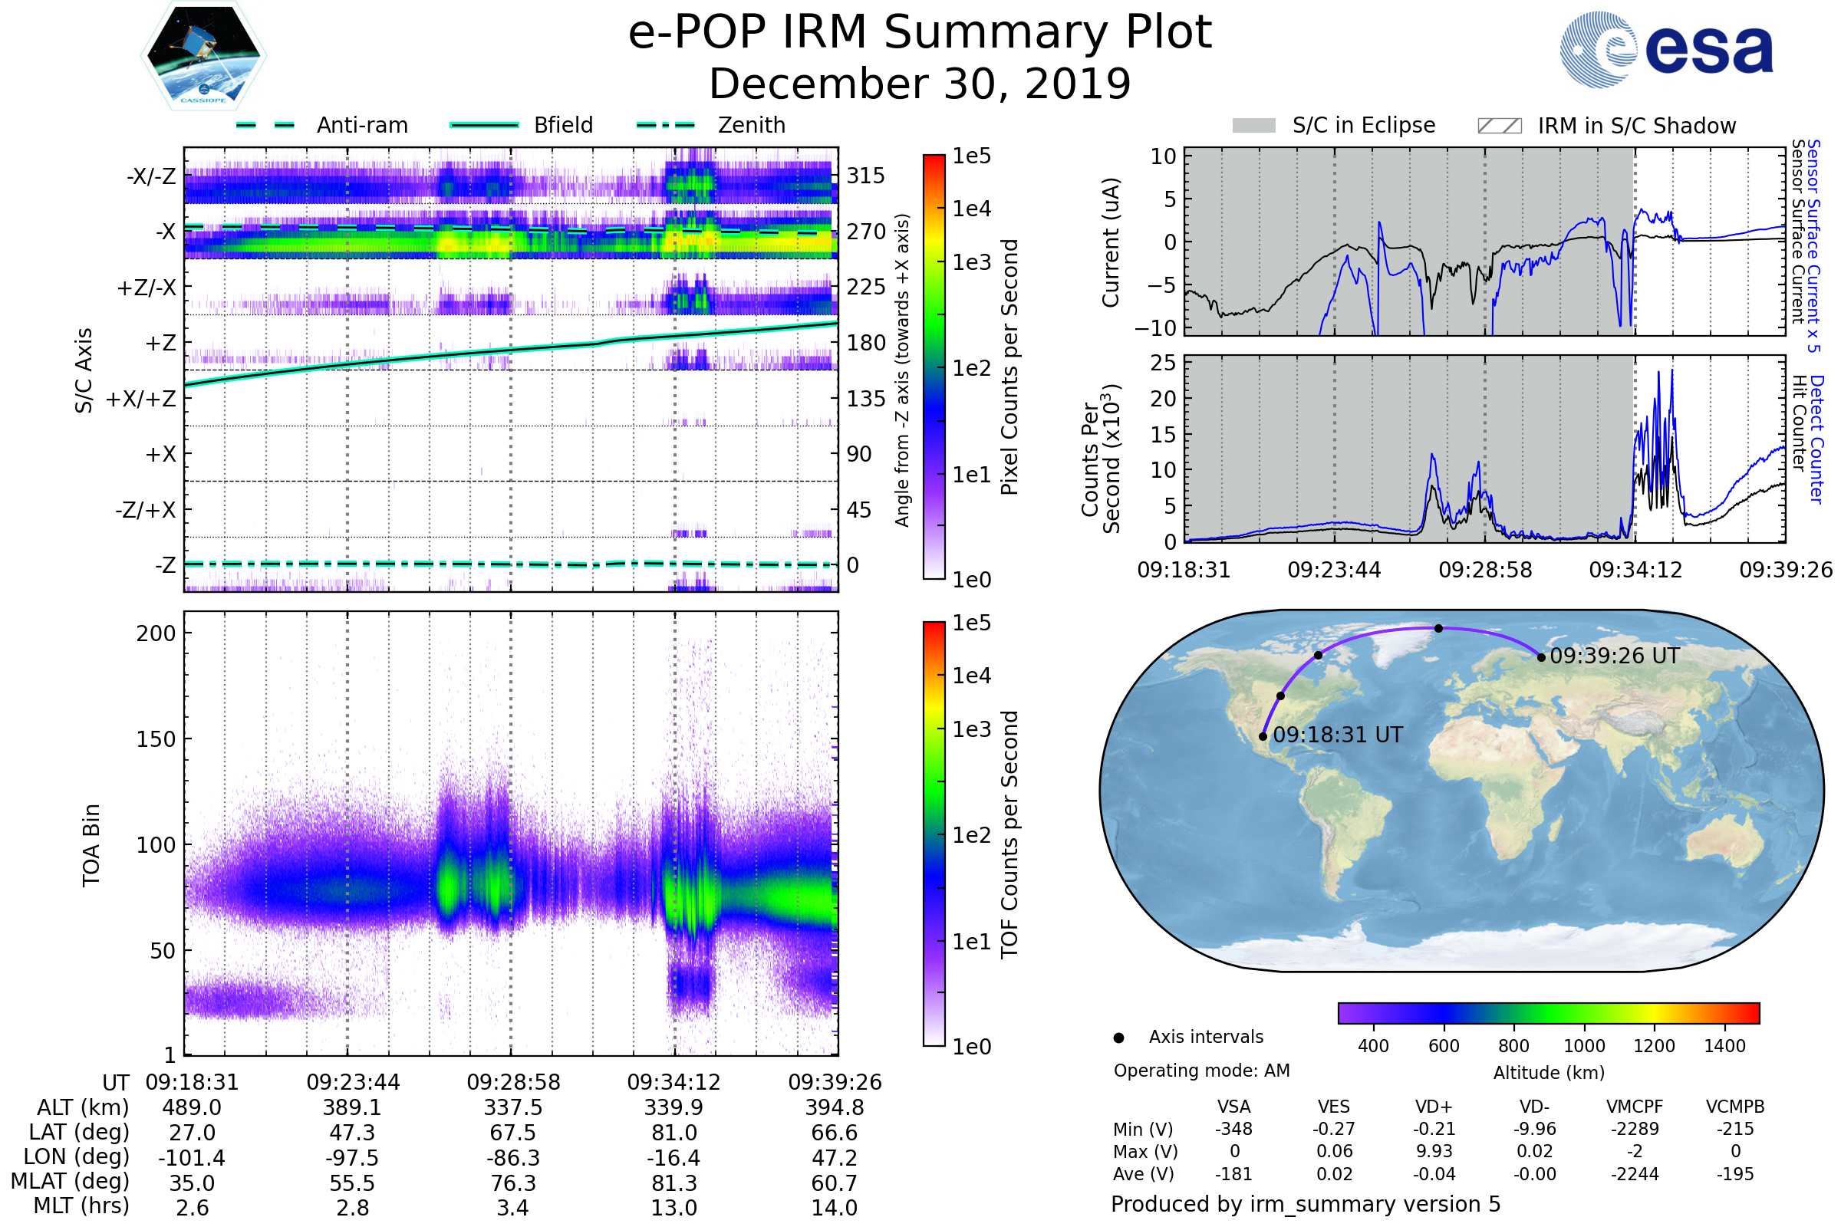Click the Axis intervals black dot marker
1841x1227 pixels.
pos(1118,1038)
